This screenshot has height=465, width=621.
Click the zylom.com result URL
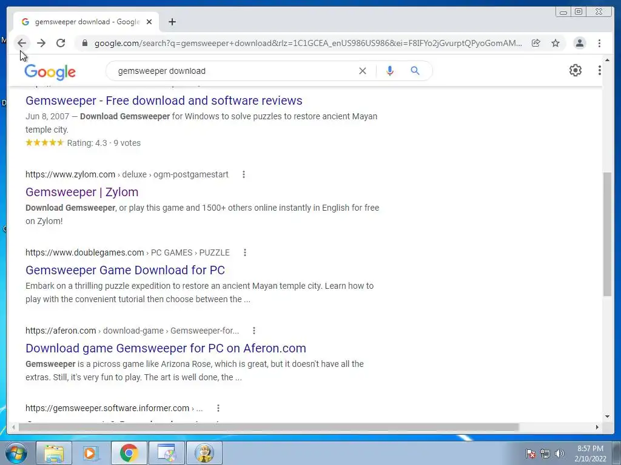(x=127, y=174)
